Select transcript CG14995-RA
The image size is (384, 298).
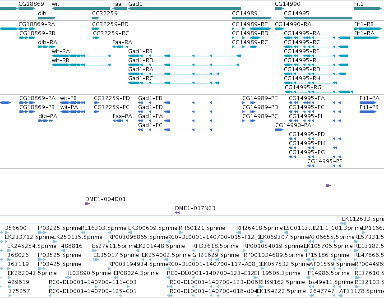click(x=317, y=38)
